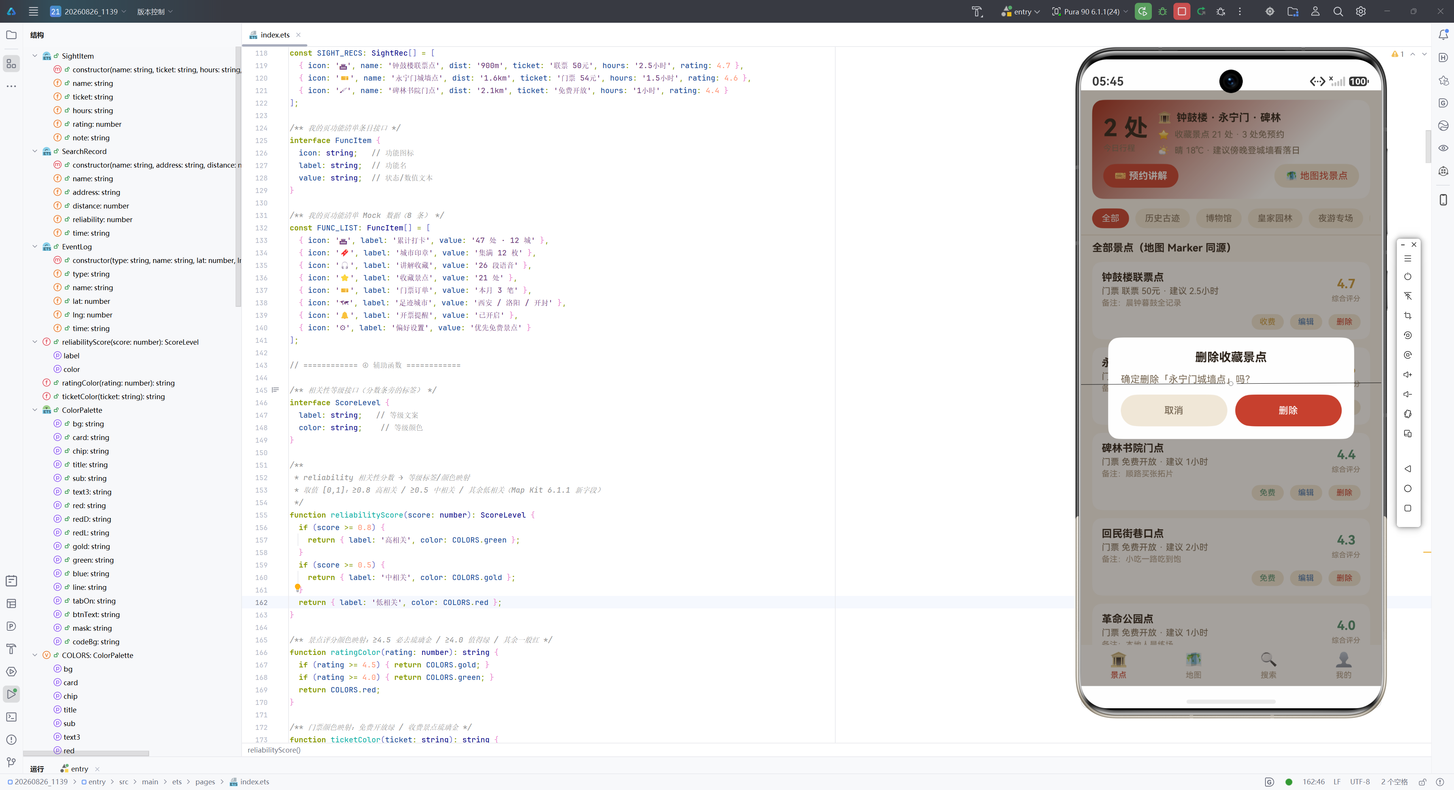Tap 删除 on 碑林书院门点 card
1454x790 pixels.
[x=1344, y=492]
